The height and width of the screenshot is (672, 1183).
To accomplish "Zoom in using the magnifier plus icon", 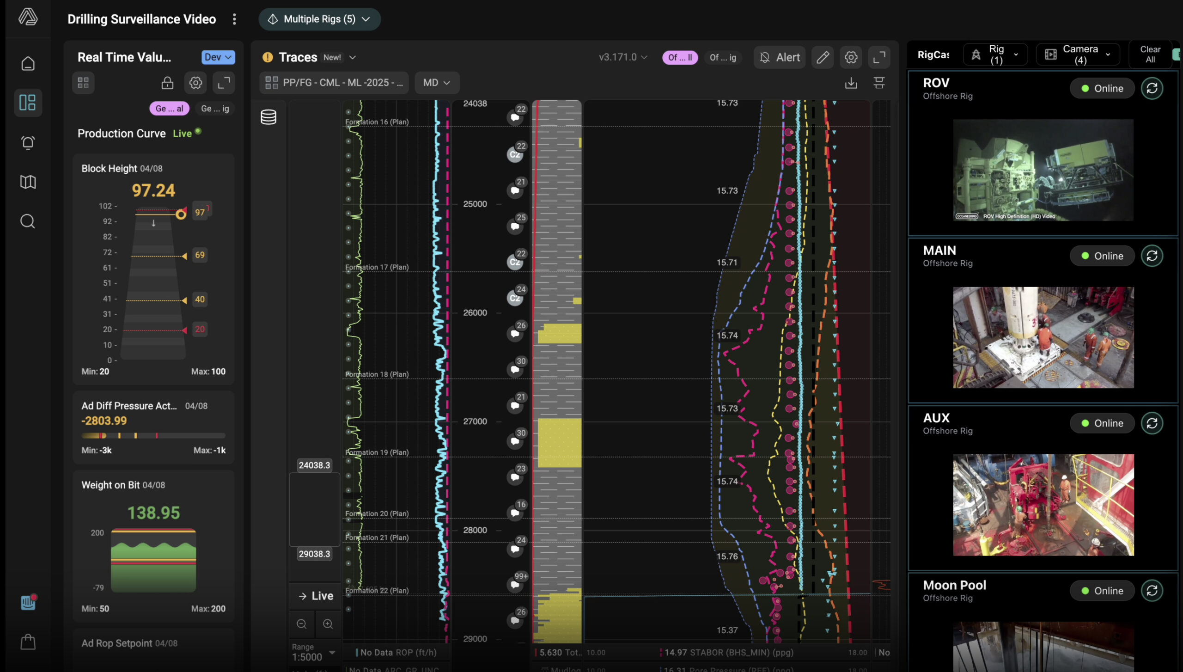I will pos(328,624).
